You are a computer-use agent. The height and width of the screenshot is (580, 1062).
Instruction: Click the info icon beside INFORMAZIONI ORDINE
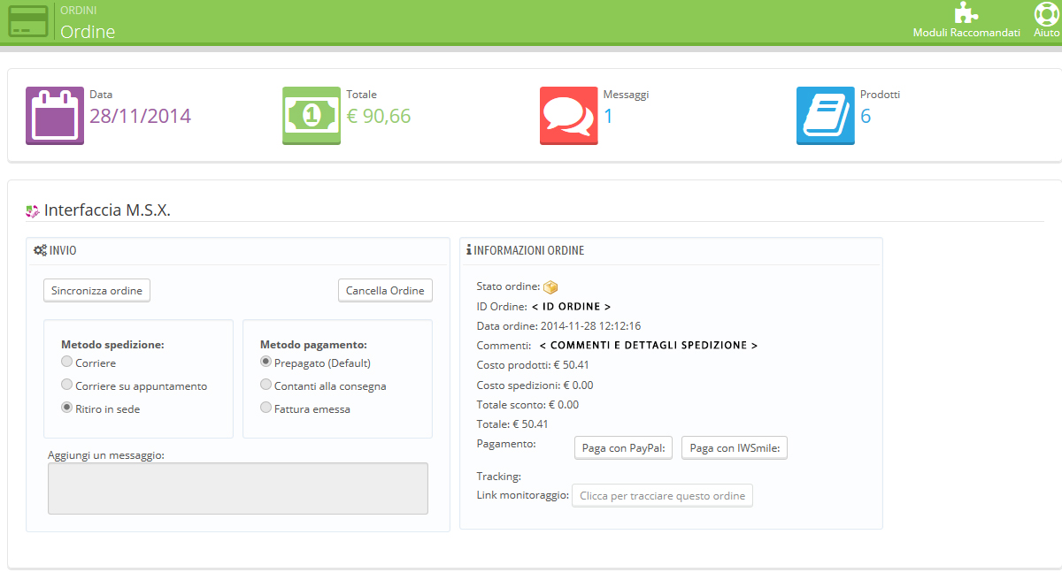tap(469, 250)
